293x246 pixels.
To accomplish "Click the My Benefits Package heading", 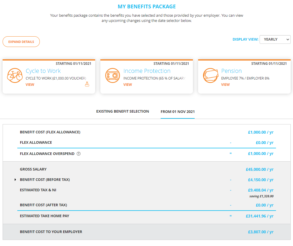I will coord(147,7).
